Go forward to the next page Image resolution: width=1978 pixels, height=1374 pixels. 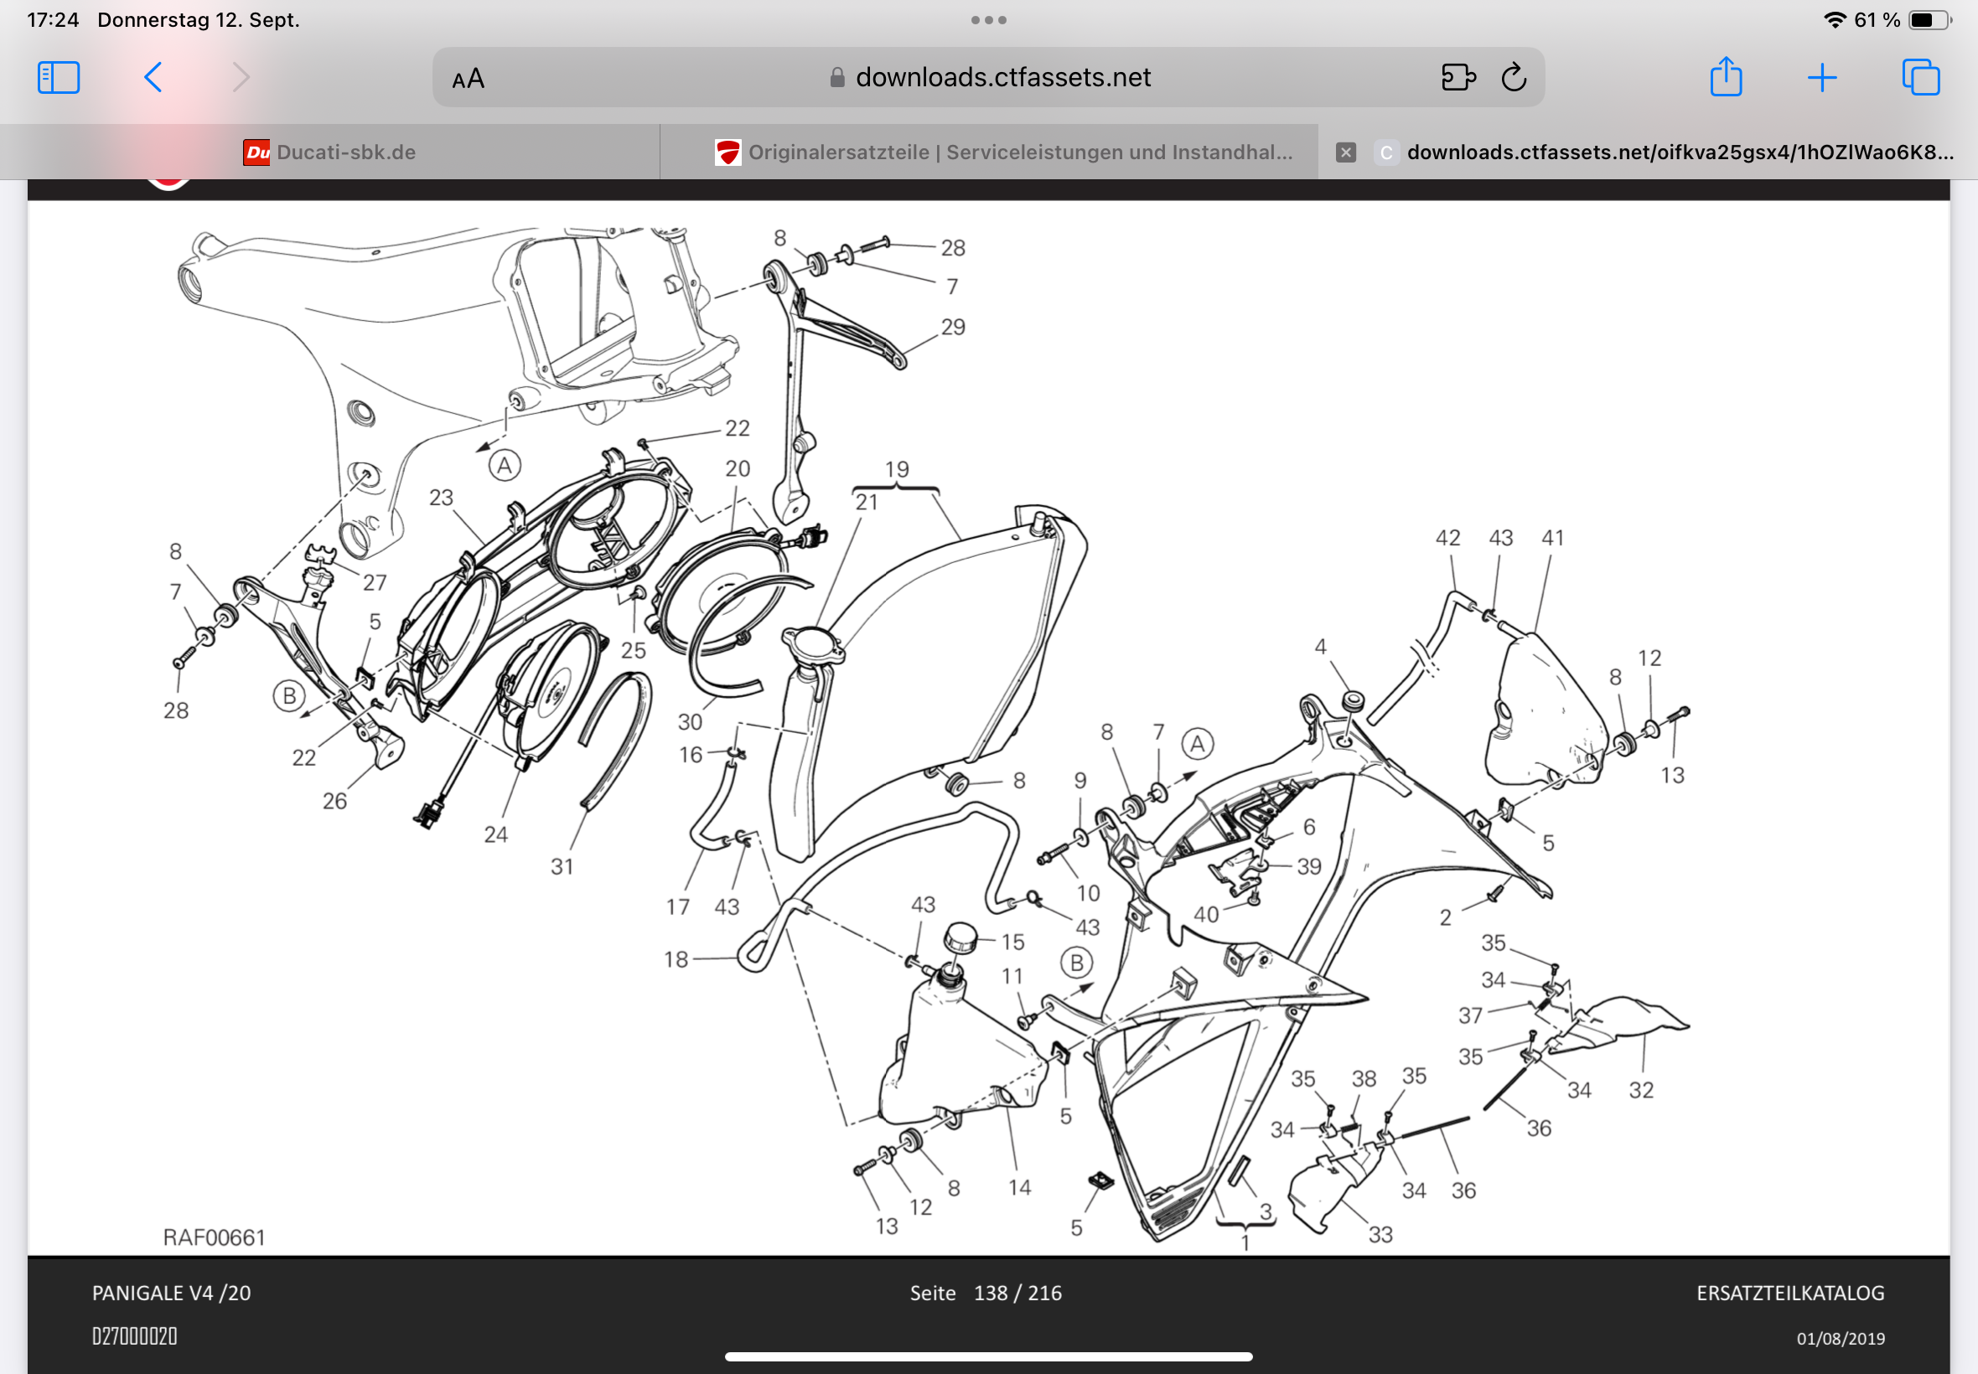[241, 77]
